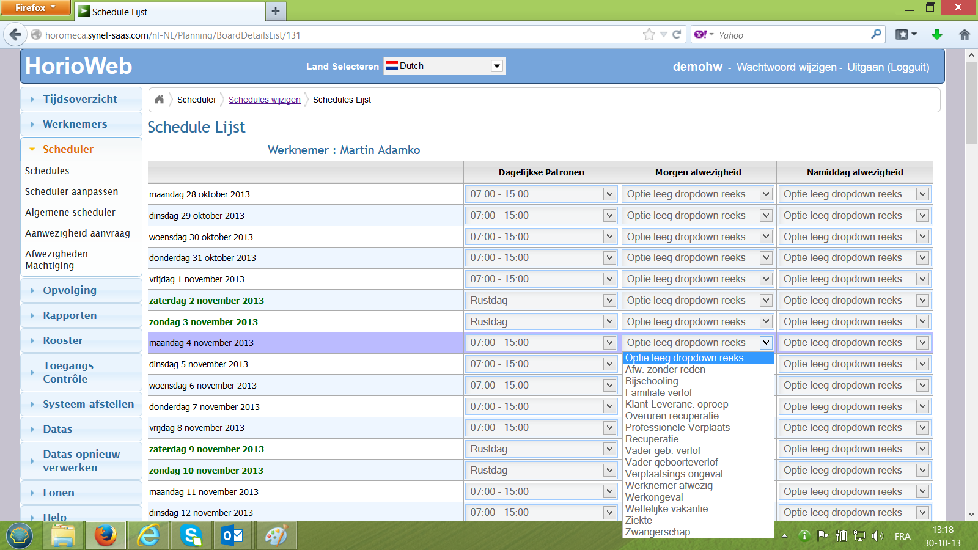Click the vertical scrollbar thumb
Image resolution: width=978 pixels, height=550 pixels.
pyautogui.click(x=971, y=102)
